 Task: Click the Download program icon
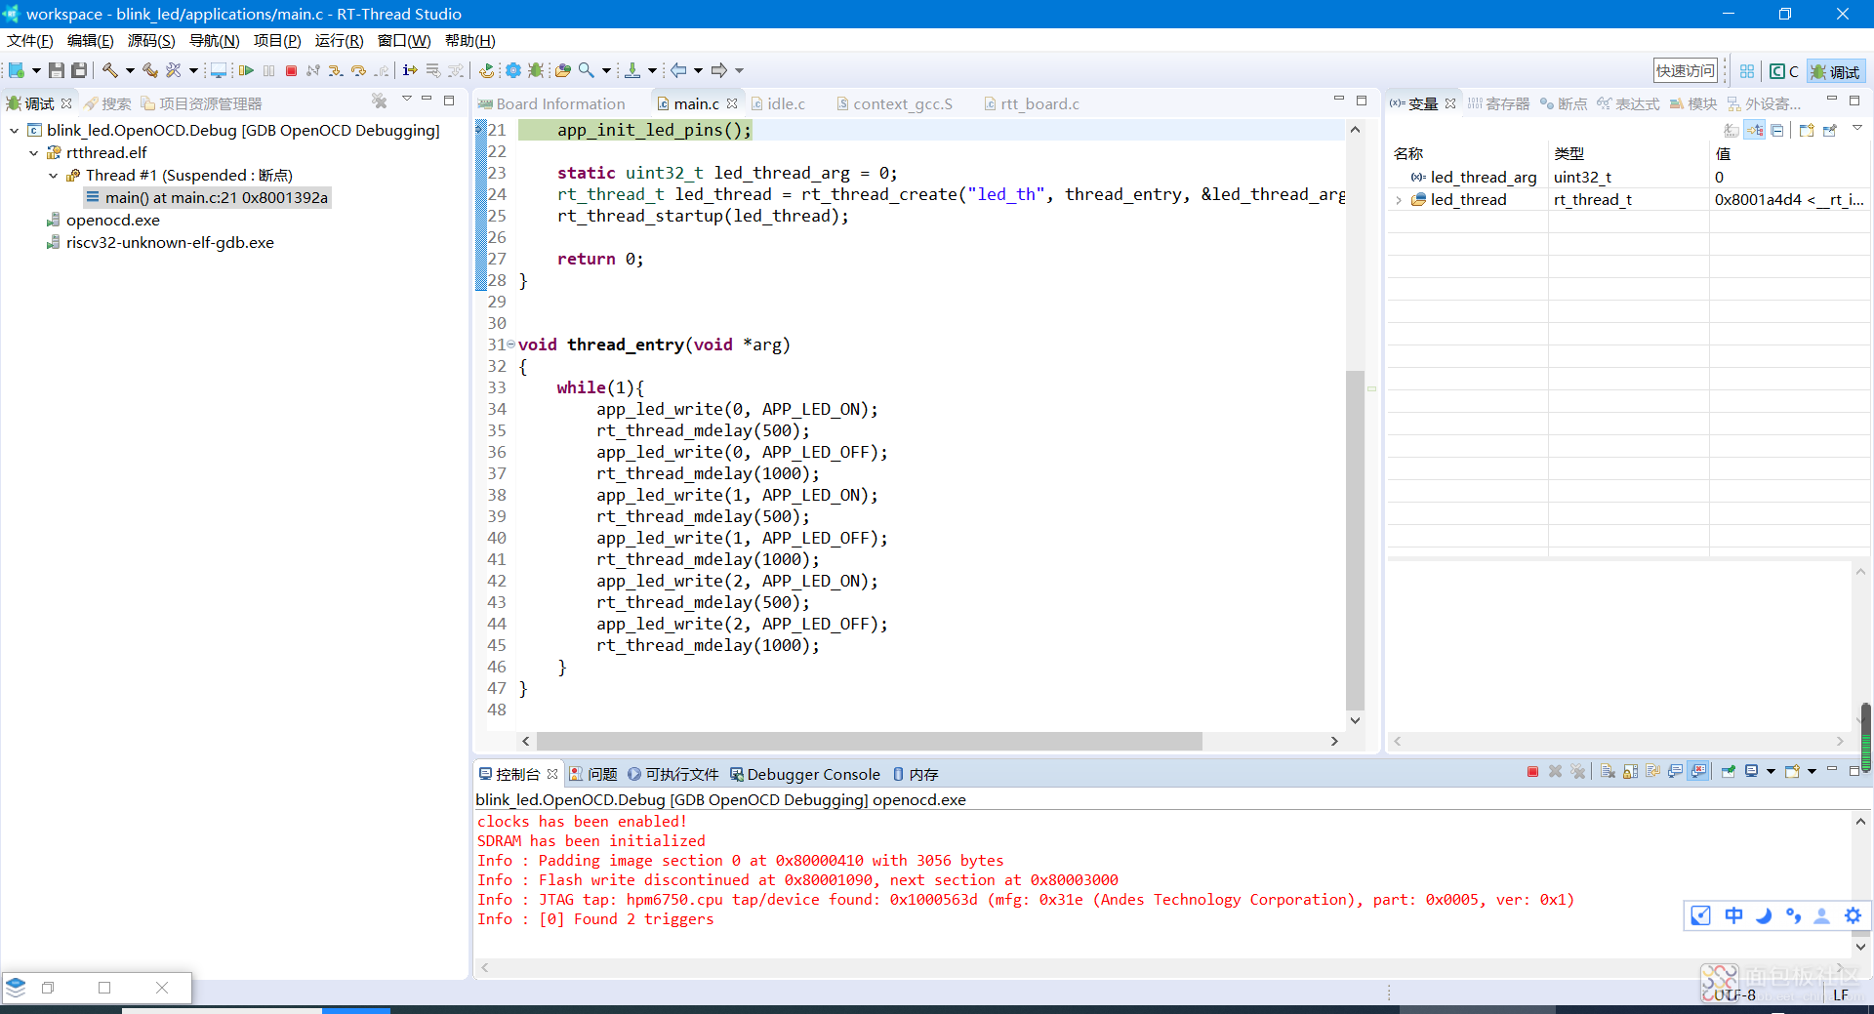pyautogui.click(x=632, y=70)
